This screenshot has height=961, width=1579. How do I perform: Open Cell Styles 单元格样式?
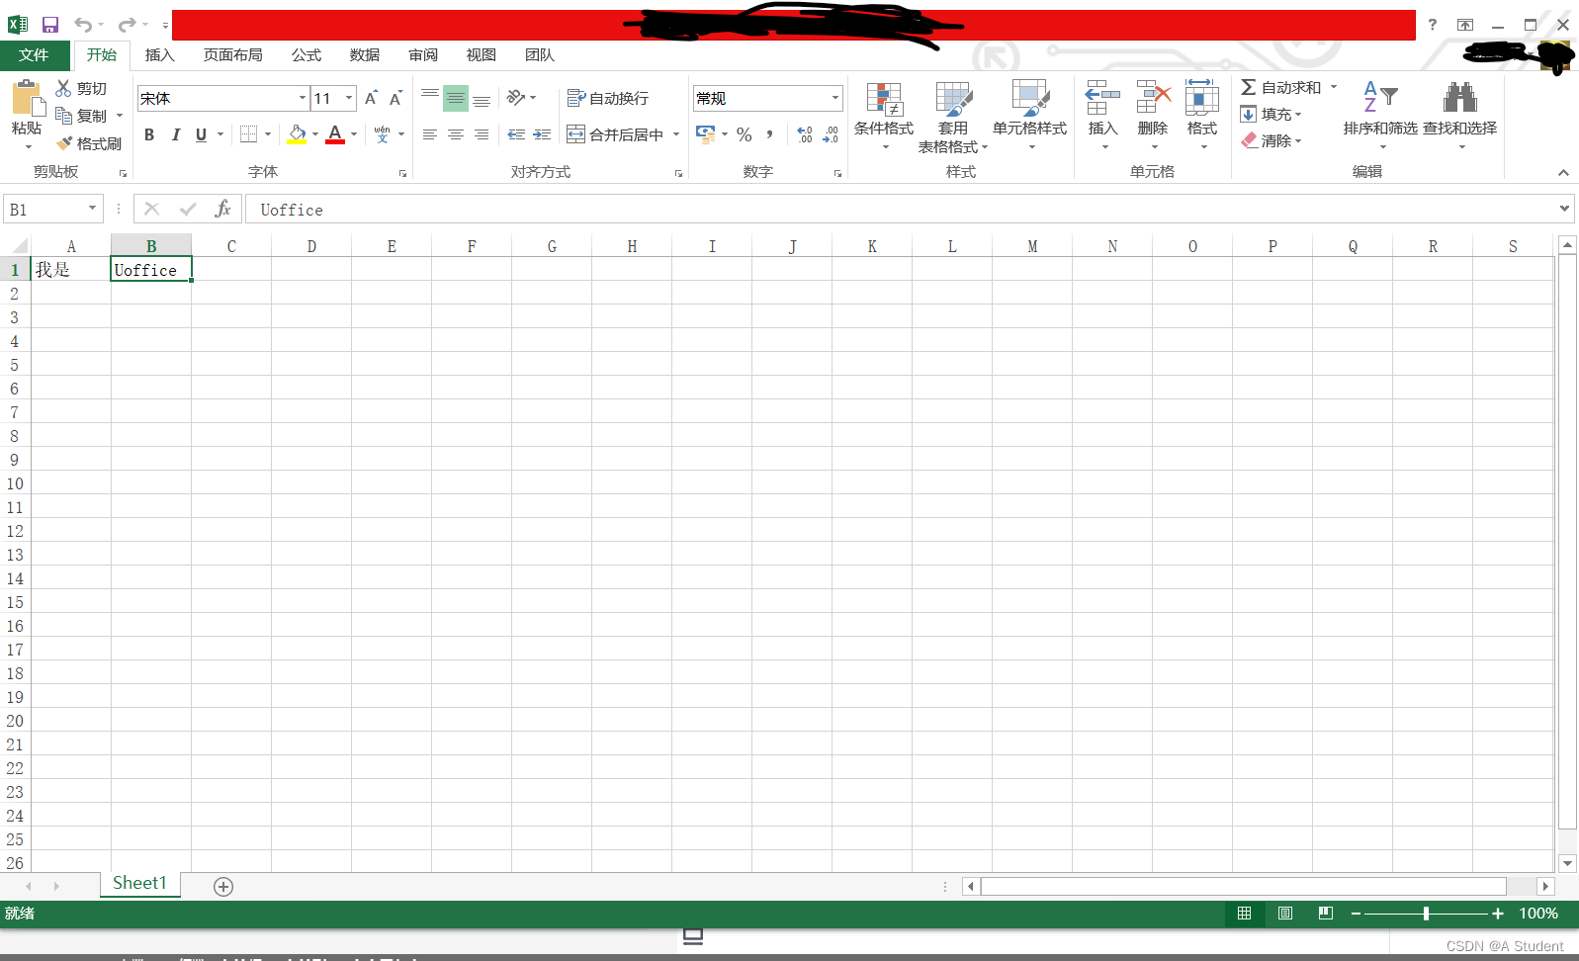click(1030, 116)
